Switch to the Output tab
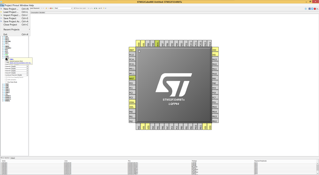The height and width of the screenshot is (175, 319). point(13,158)
